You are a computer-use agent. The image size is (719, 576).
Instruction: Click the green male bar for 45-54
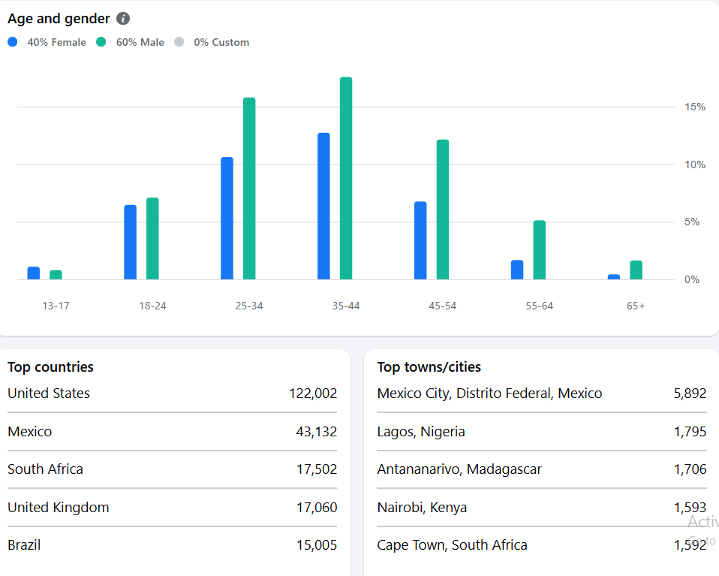click(443, 210)
